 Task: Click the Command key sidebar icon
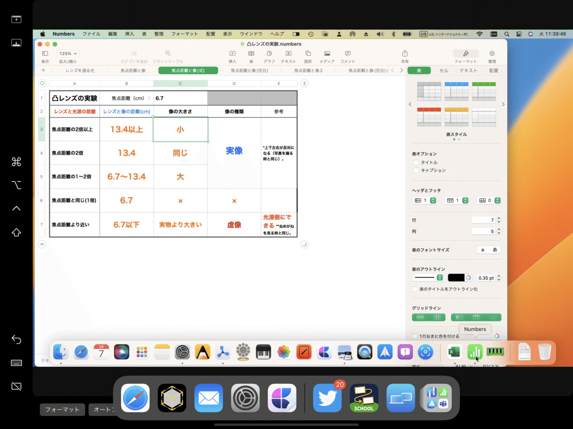(16, 161)
